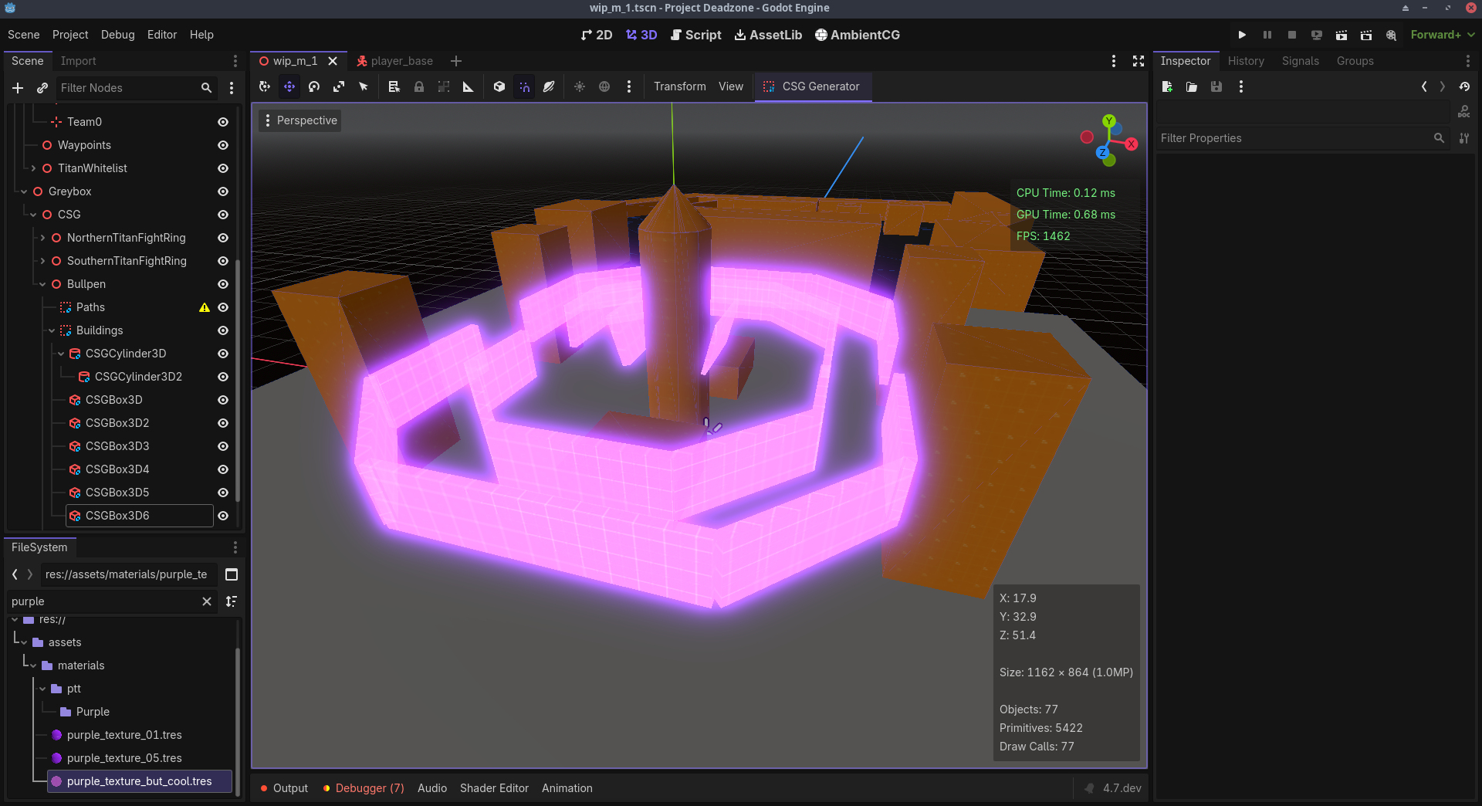Toggle visibility of CSGBox3D6 node
The width and height of the screenshot is (1482, 806).
223,516
